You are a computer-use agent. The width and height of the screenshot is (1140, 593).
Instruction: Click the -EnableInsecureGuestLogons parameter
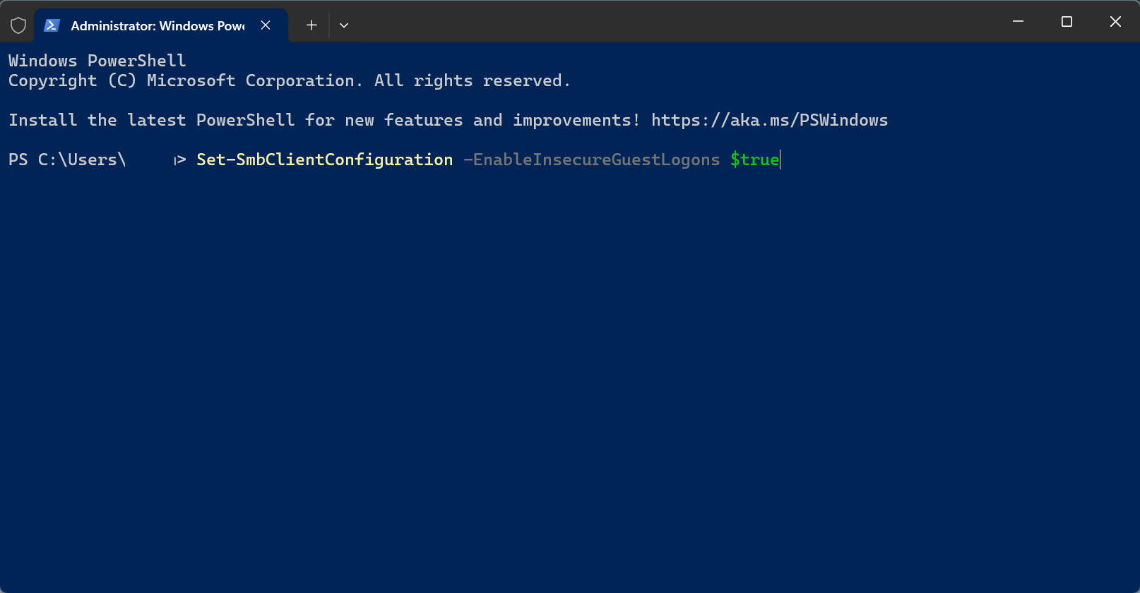click(x=592, y=160)
